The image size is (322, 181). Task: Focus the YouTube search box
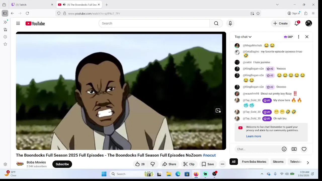pyautogui.click(x=154, y=23)
